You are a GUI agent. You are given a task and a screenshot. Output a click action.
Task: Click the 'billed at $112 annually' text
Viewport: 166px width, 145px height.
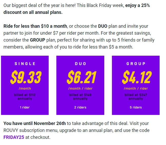25,97
